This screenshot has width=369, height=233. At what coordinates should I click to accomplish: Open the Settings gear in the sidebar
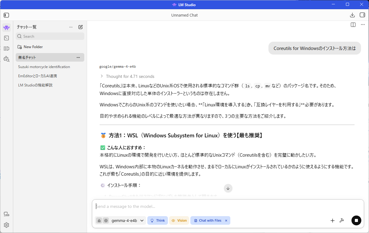click(x=6, y=225)
